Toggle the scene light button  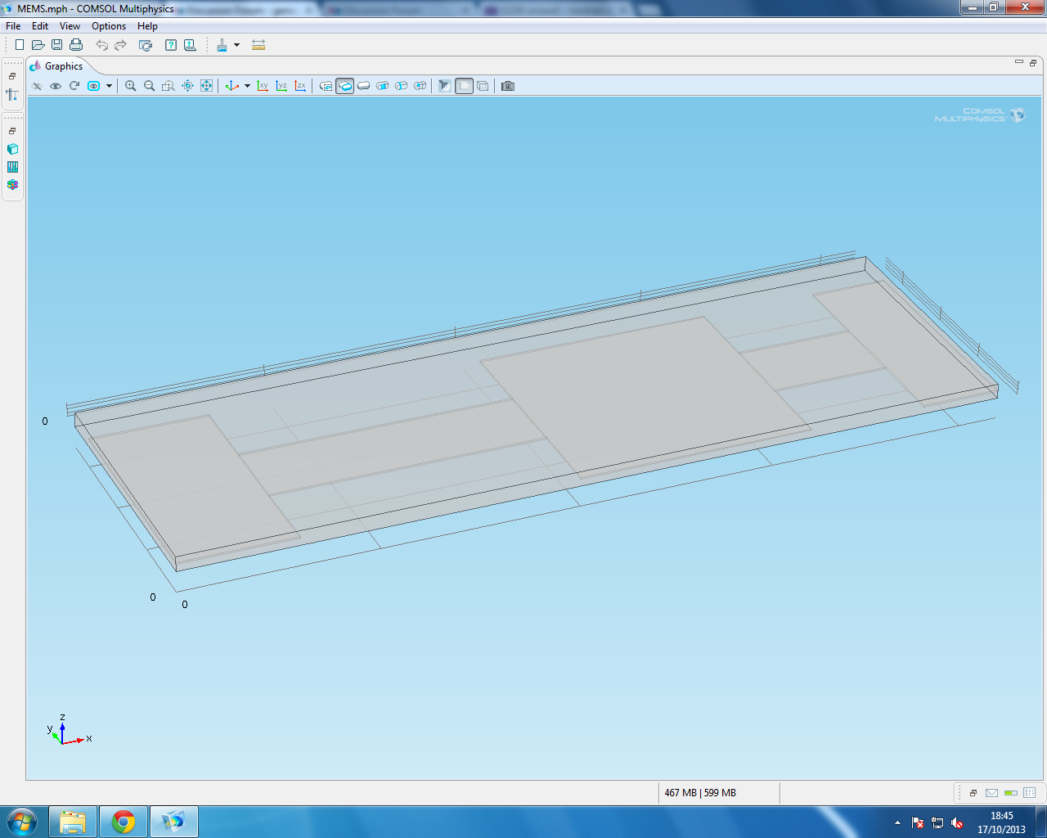(444, 86)
